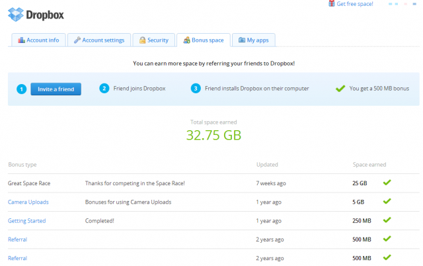Click the earn more space by referring headline
The image size is (423, 266).
[213, 64]
